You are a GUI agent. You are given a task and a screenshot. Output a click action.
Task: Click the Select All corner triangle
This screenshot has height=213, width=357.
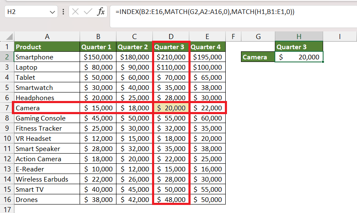[x=9, y=36]
